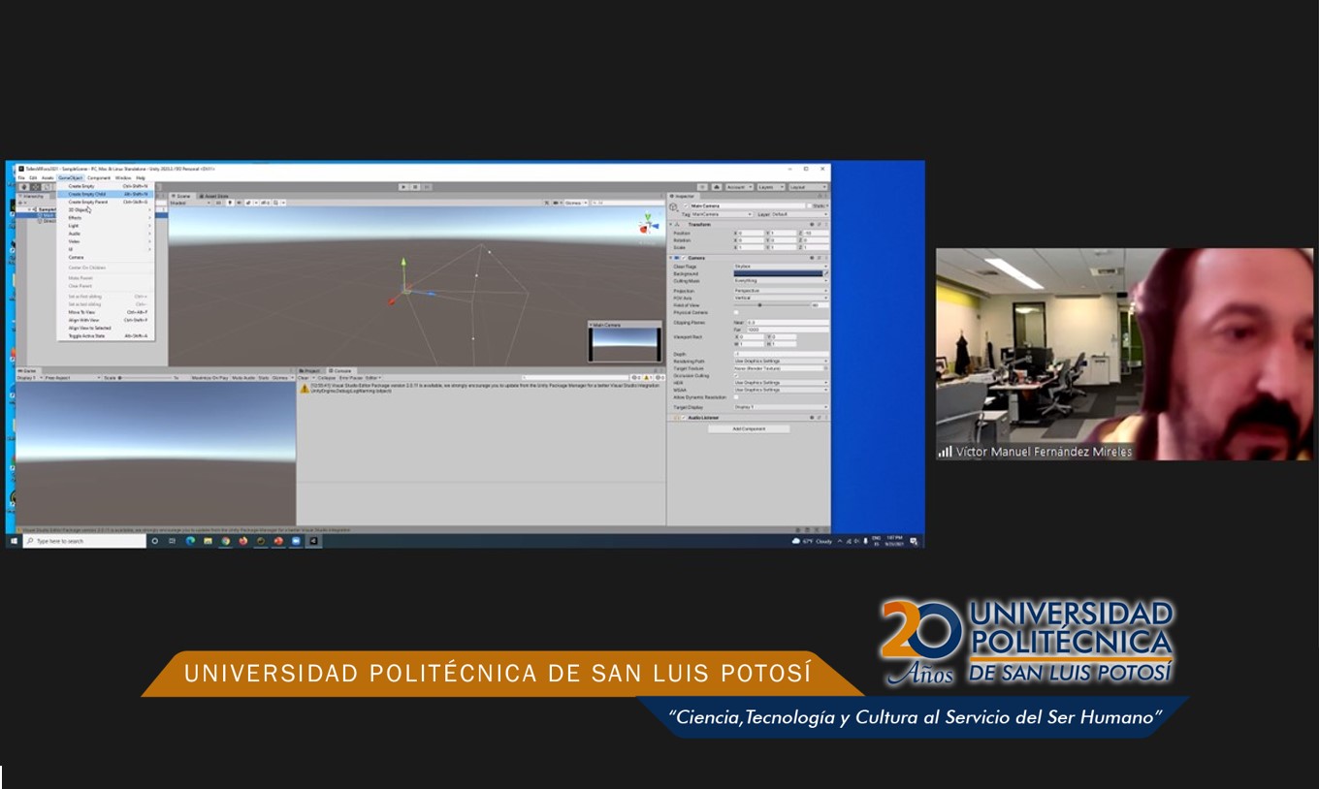
Task: Select Create Empty Child menu entry
Action: coord(88,194)
